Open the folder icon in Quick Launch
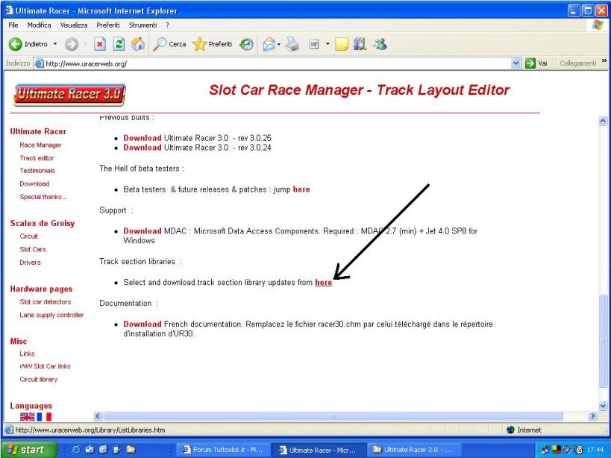 131,450
